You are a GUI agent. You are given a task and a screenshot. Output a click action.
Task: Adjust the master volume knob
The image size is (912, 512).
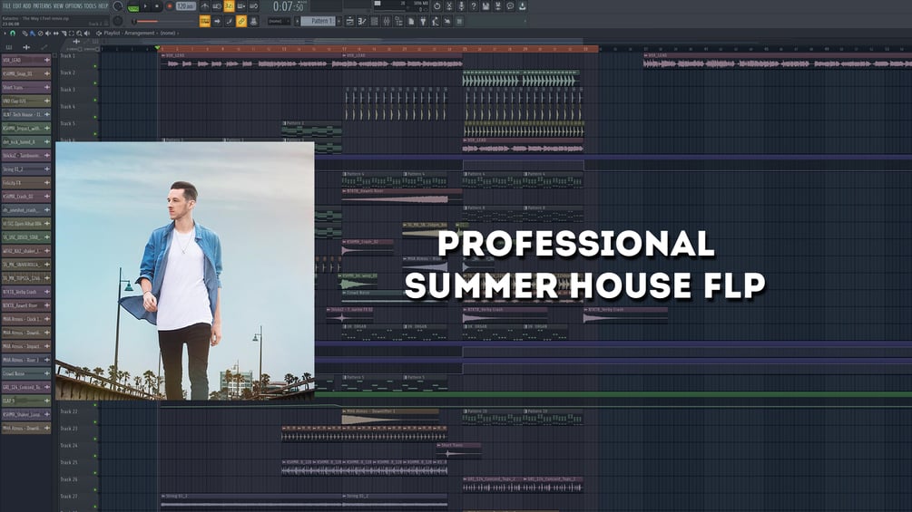[117, 5]
